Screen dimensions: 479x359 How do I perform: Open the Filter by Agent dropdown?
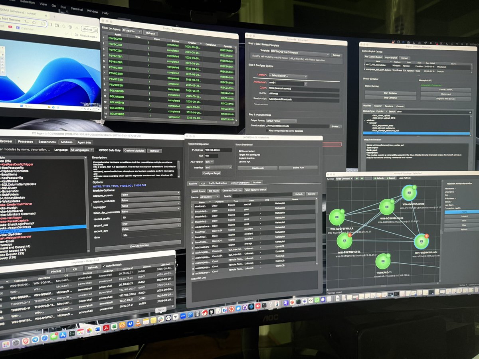click(132, 31)
